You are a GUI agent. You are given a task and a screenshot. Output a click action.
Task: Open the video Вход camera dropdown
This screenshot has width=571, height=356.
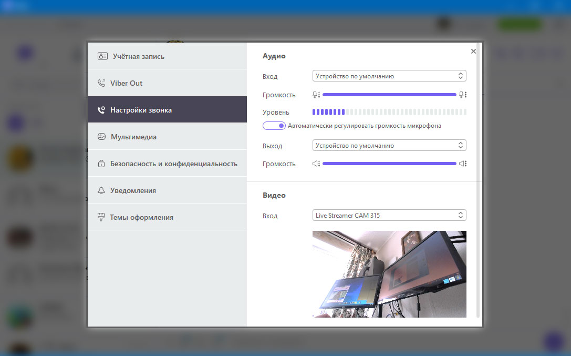tap(389, 216)
